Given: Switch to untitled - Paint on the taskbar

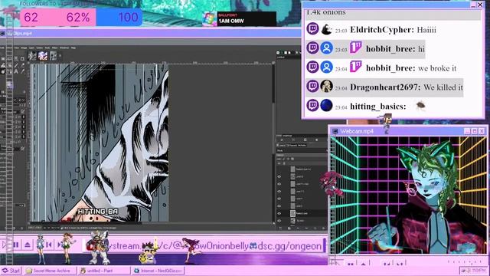Looking at the screenshot, I should [104, 271].
